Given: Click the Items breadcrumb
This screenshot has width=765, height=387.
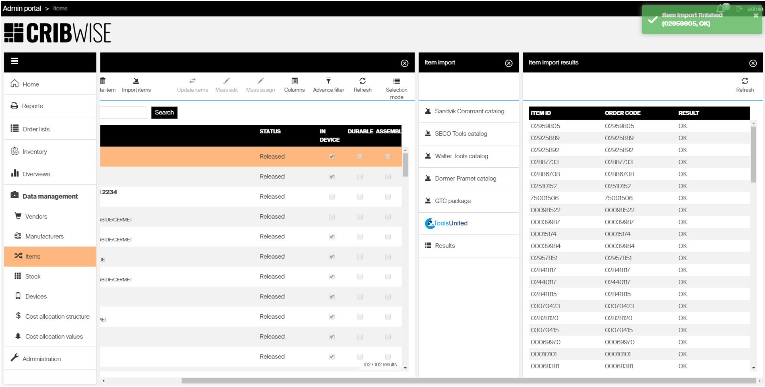Looking at the screenshot, I should click(60, 8).
